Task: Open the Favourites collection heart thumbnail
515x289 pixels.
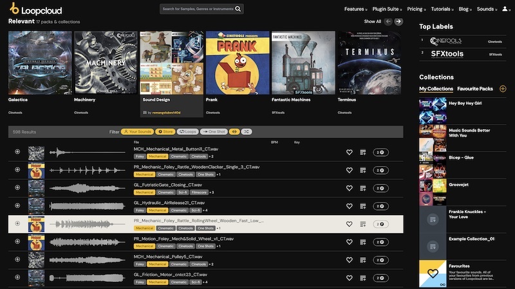Action: tap(433, 274)
